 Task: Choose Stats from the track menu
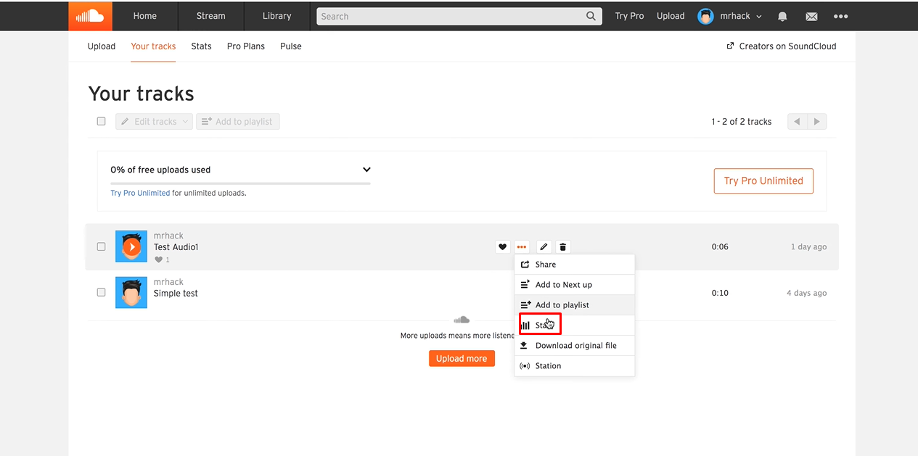tap(575, 326)
